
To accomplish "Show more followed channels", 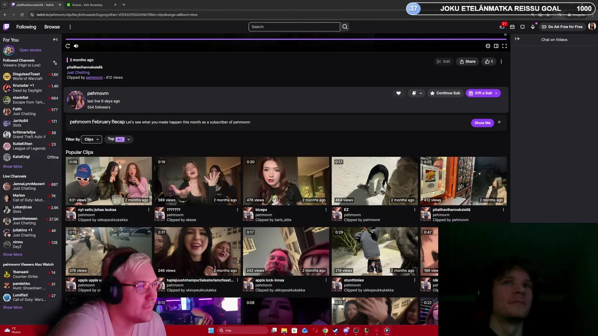I will pos(13,166).
